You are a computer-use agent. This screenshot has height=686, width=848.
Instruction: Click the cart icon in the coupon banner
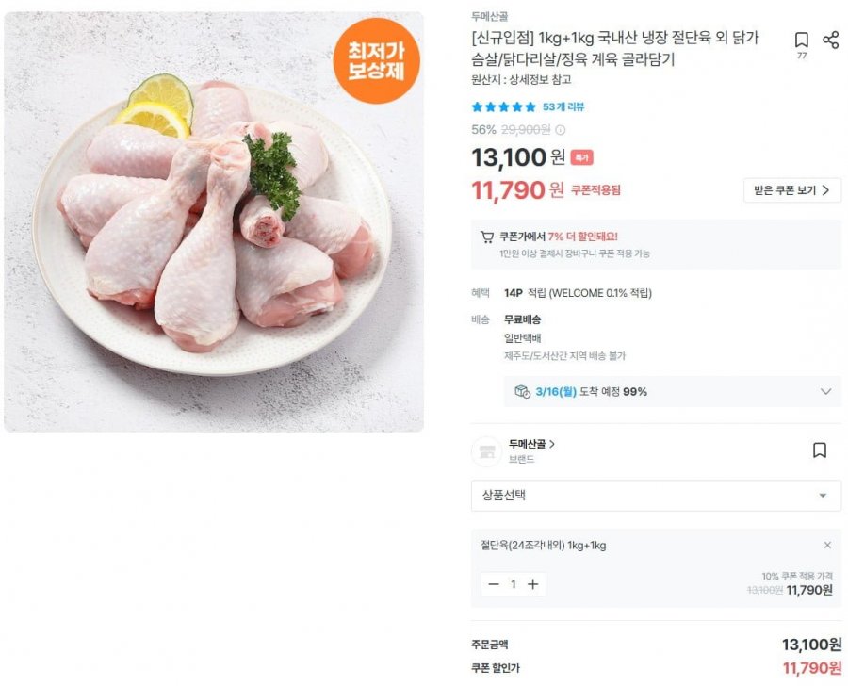[x=486, y=234]
